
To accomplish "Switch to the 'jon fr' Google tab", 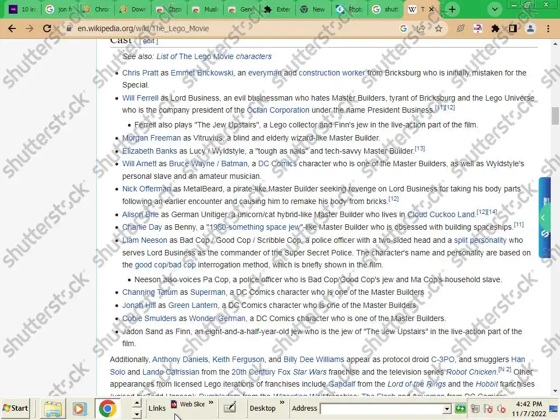I will click(59, 9).
